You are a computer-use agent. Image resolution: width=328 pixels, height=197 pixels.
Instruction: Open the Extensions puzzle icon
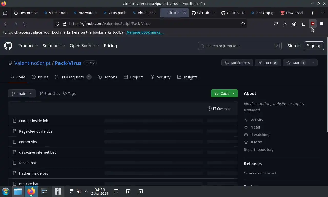[303, 24]
